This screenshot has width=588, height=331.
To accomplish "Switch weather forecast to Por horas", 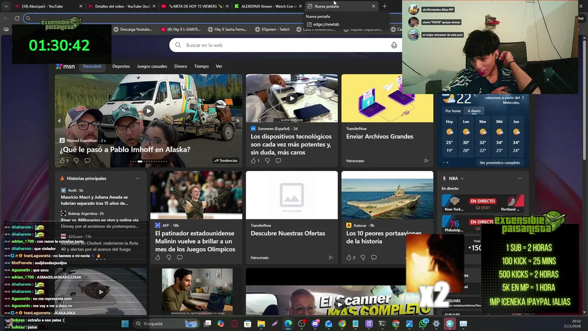I will point(453,111).
